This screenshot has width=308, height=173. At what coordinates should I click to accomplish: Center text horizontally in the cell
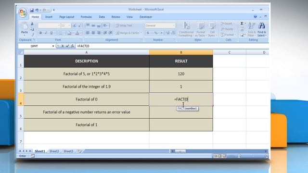coord(93,33)
